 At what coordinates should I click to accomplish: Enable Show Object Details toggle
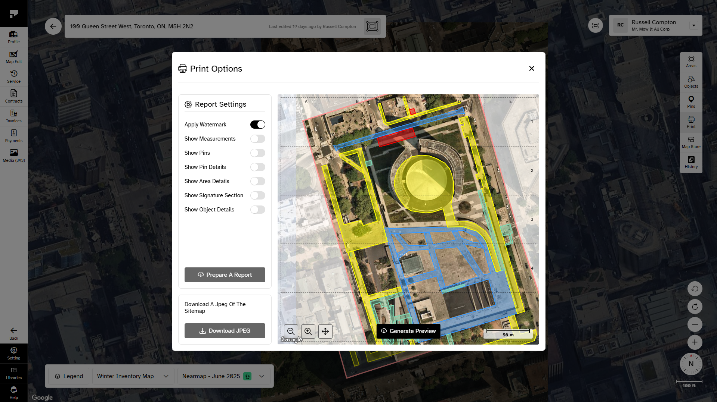pyautogui.click(x=258, y=210)
